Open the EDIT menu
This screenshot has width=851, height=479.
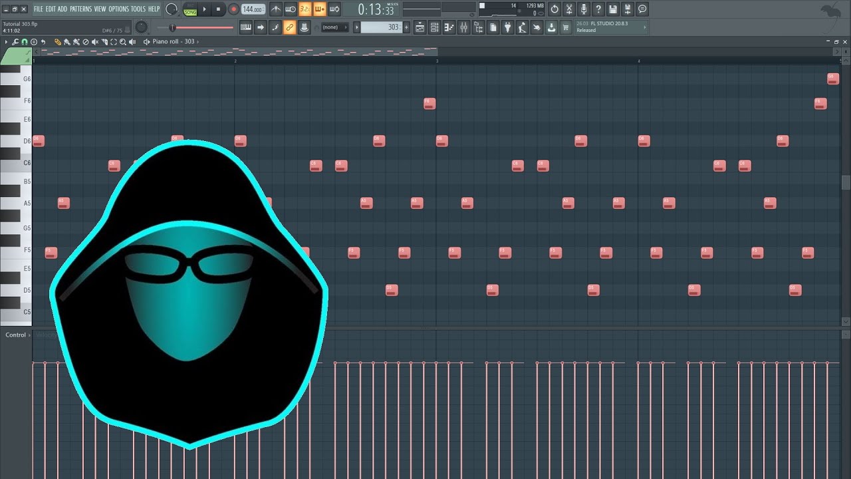coord(51,9)
